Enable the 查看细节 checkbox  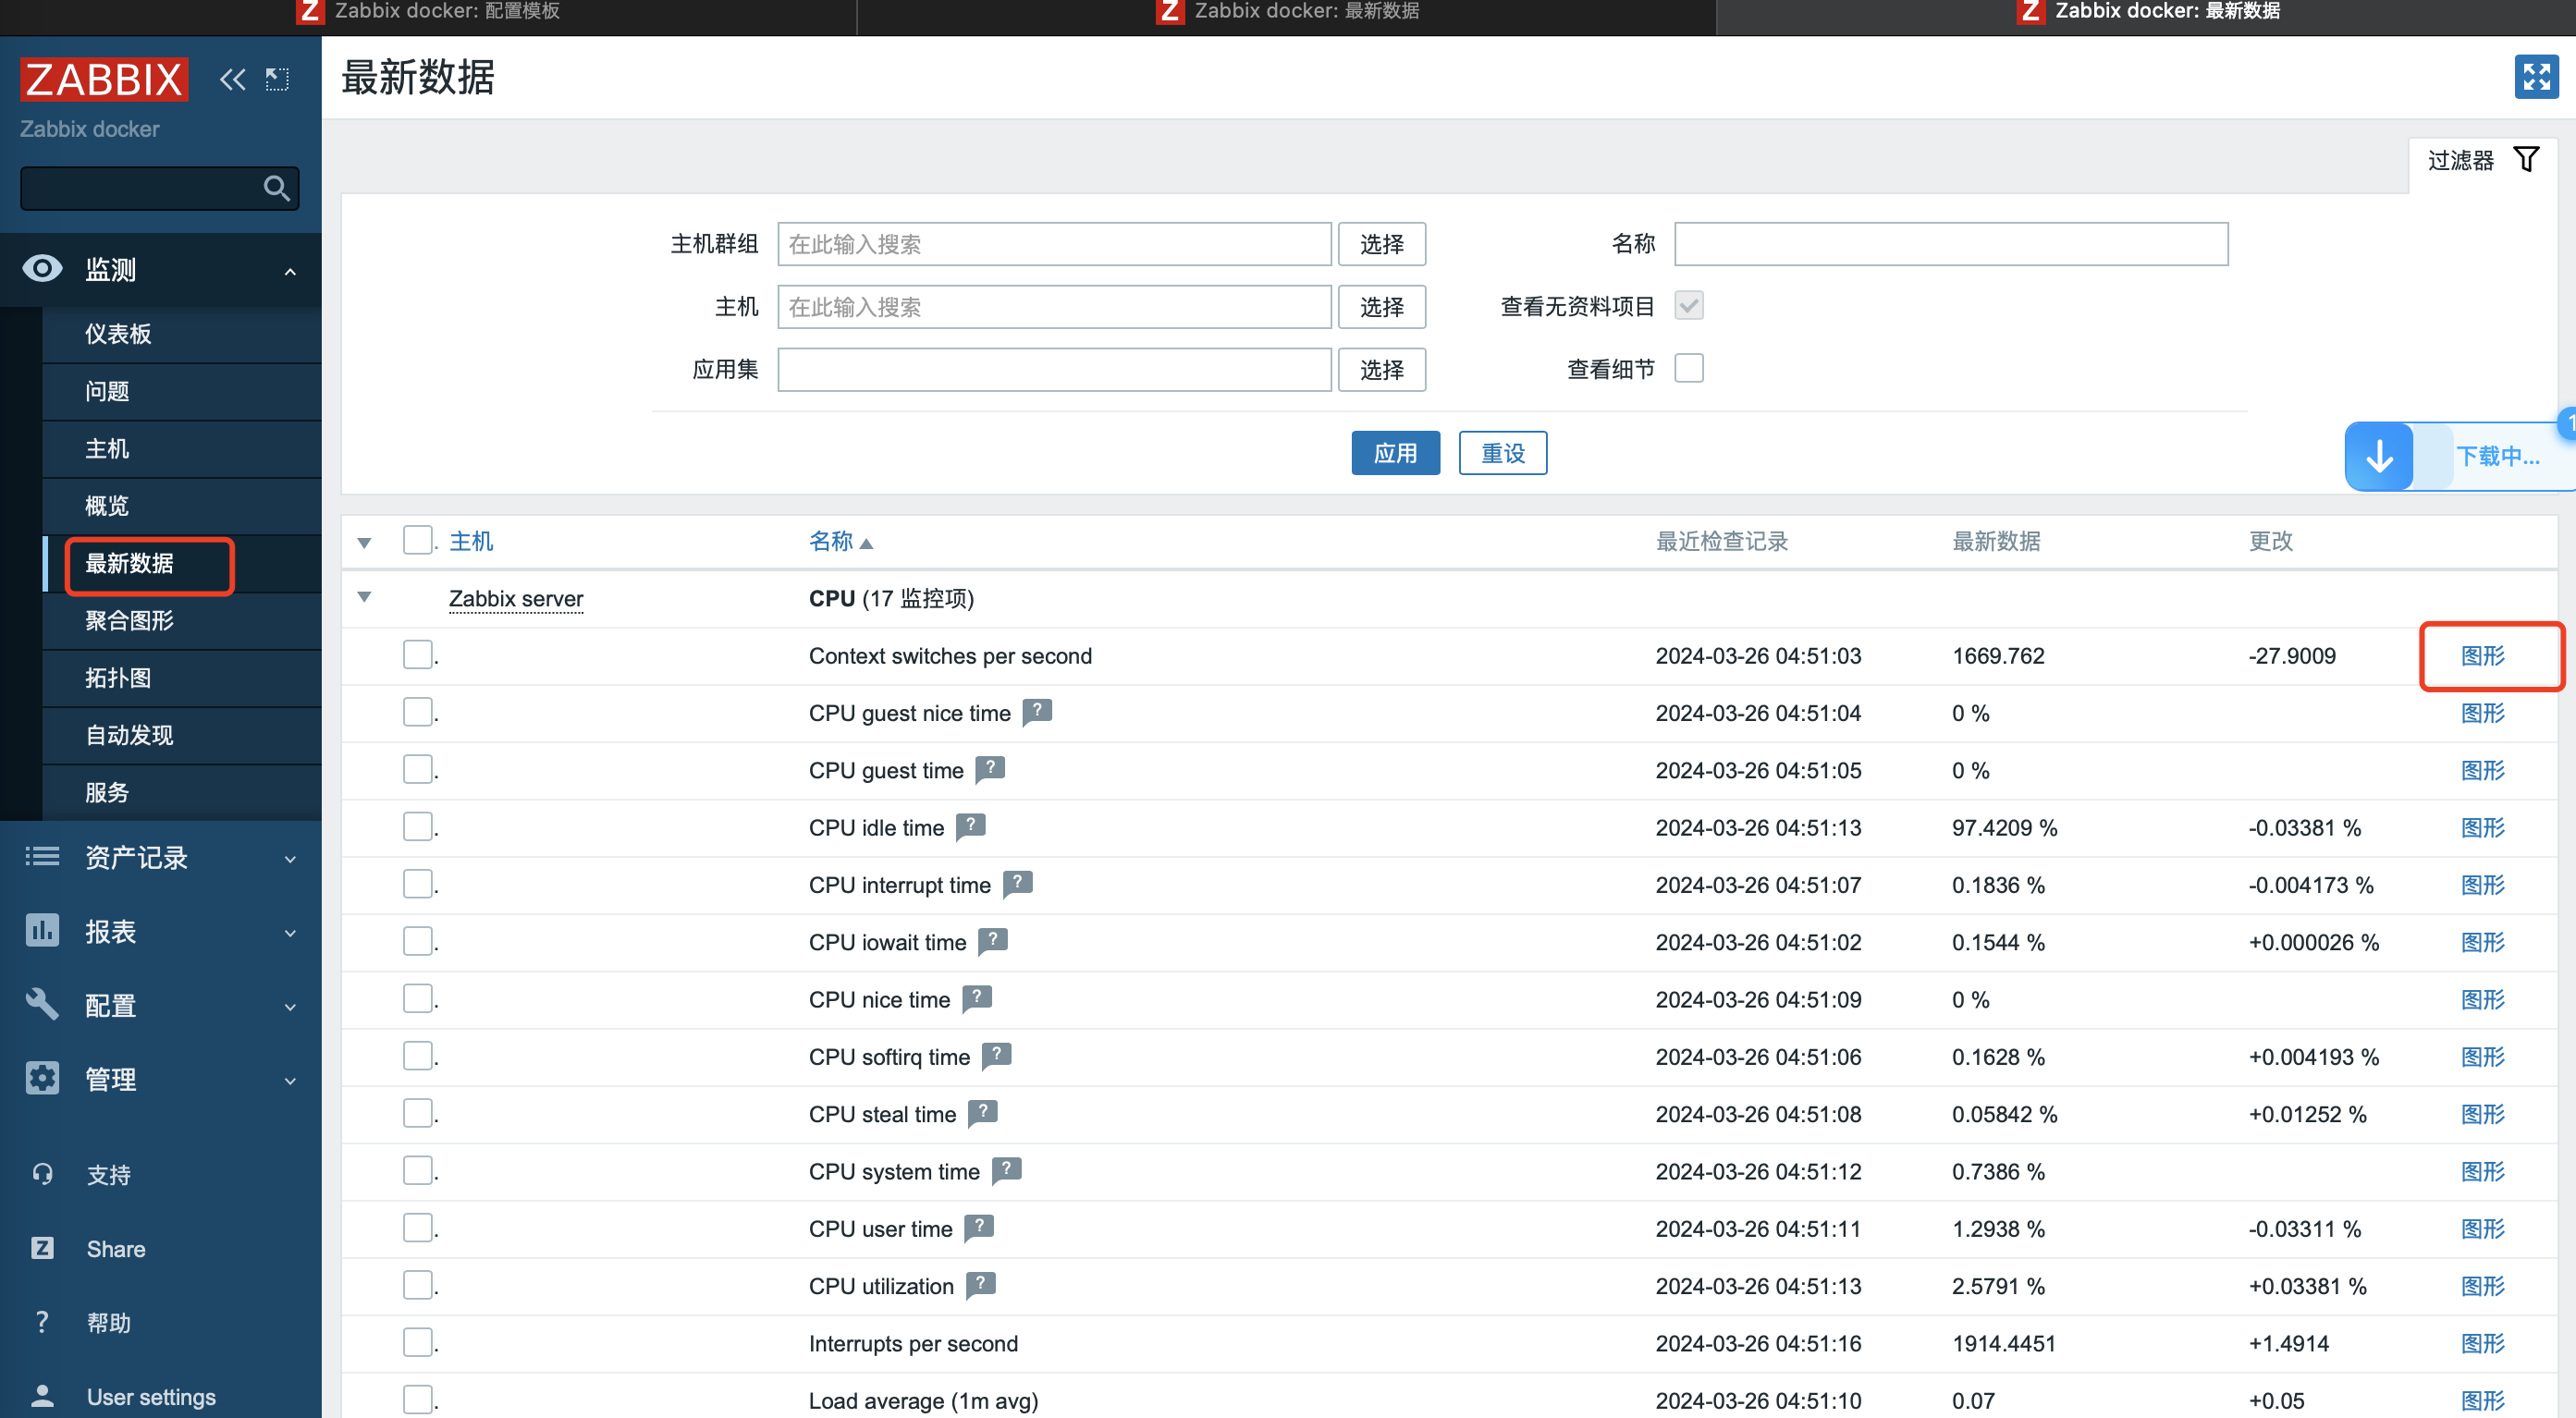point(1689,368)
